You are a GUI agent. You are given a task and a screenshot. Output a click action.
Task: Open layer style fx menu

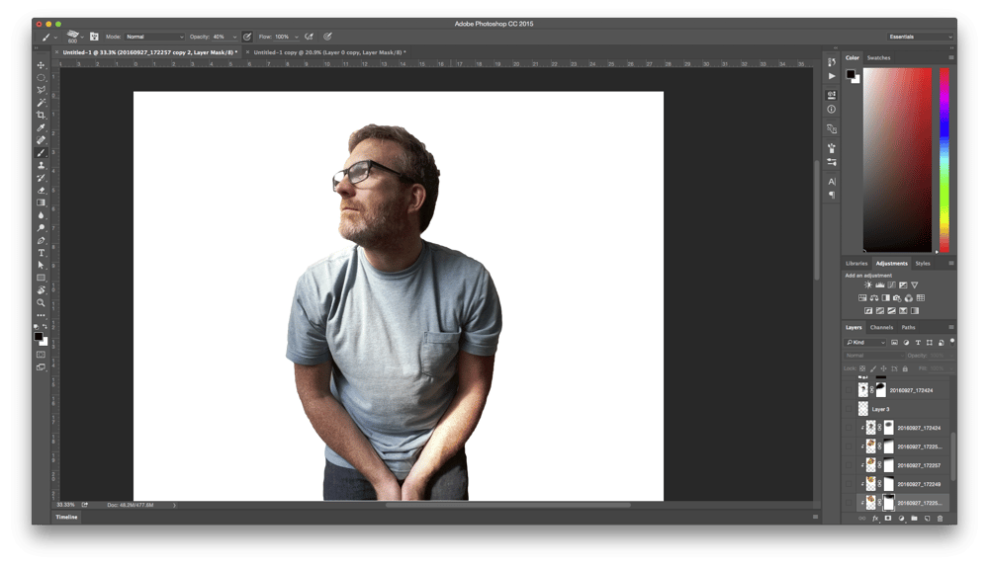click(875, 519)
